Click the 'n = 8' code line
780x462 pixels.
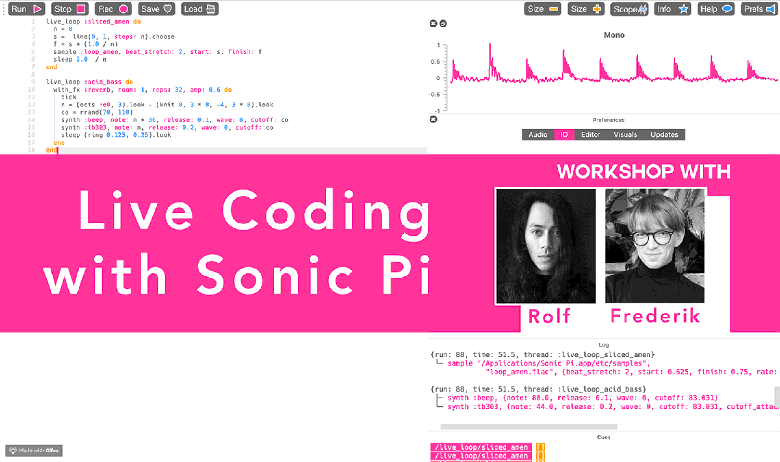pos(63,29)
